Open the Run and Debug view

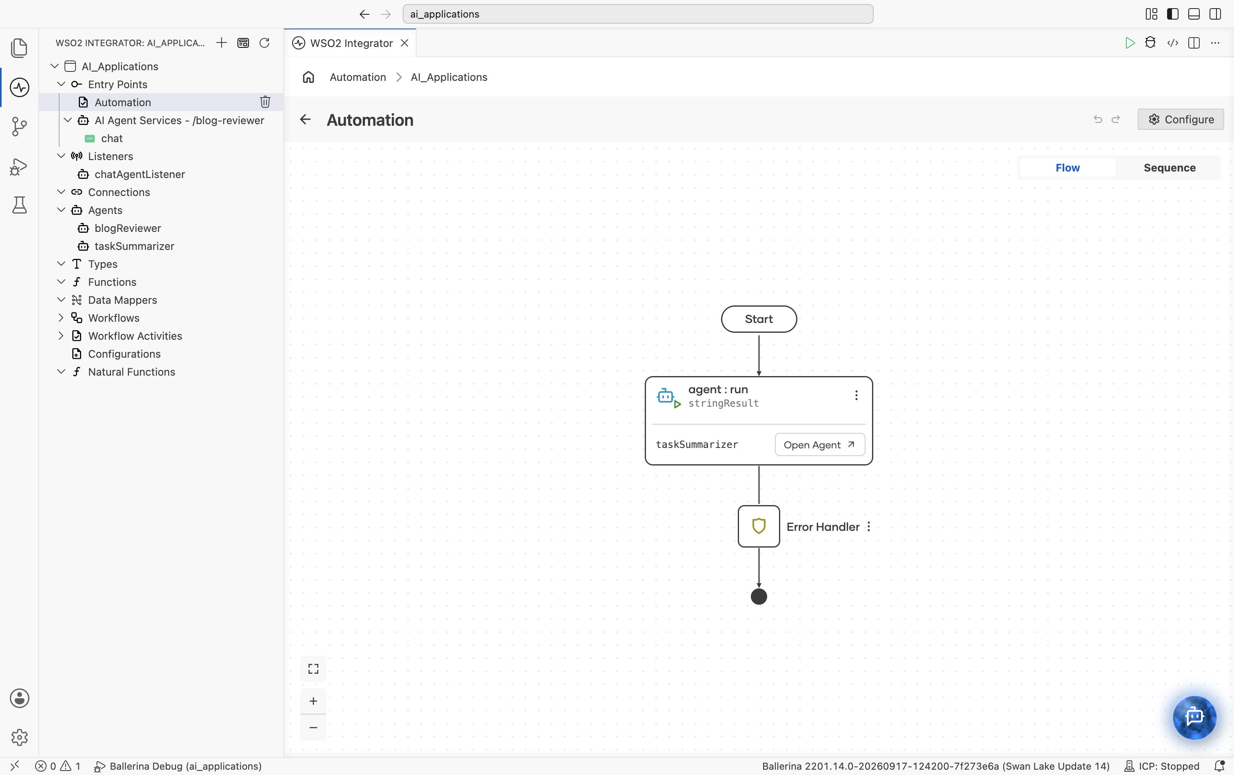(19, 166)
